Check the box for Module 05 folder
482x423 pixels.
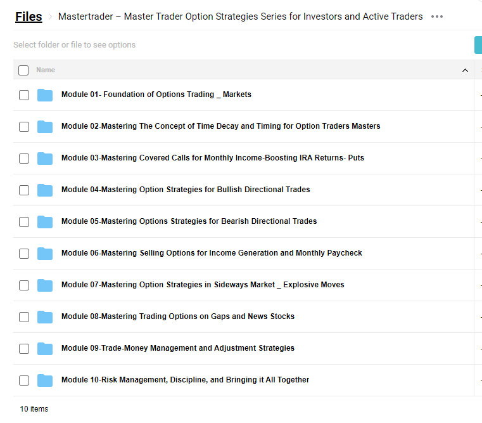click(24, 222)
